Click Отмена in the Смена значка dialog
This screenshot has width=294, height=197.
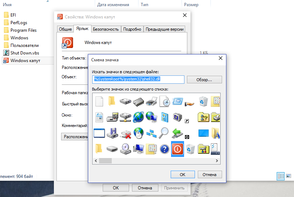210,175
